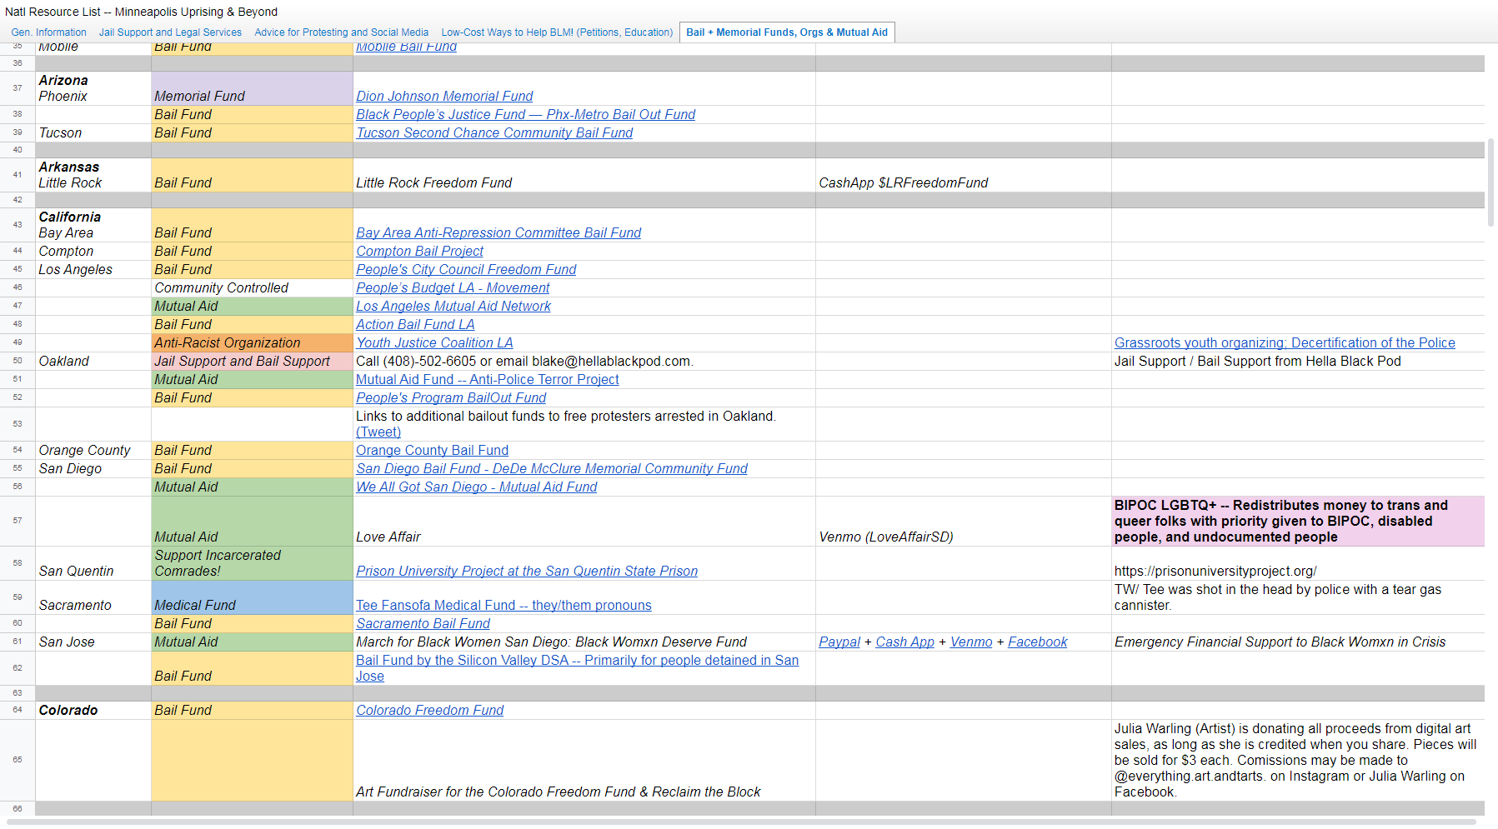This screenshot has height=829, width=1498.
Task: Click the Venmo link beside Cash App
Action: [971, 642]
